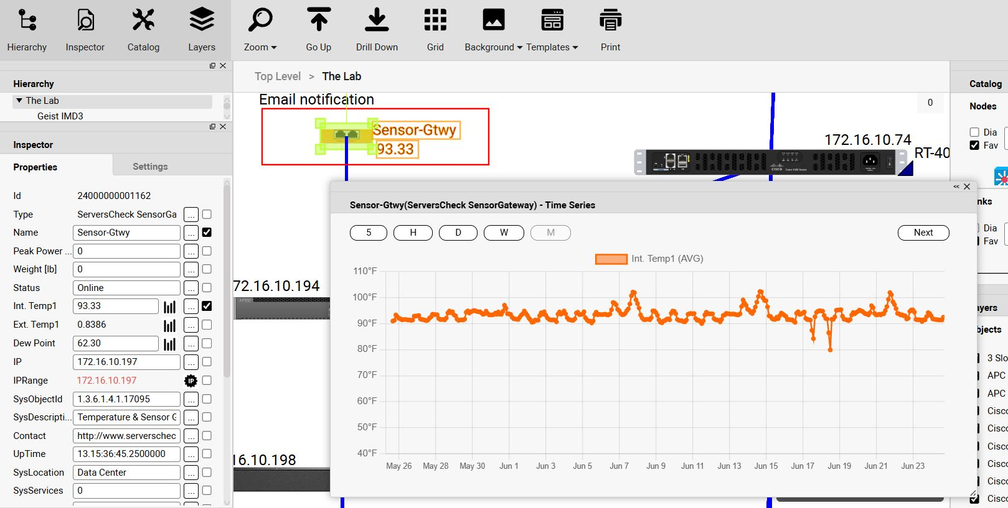Click the Sensor-Gtwy label on canvas
Screen dimensions: 1008x508
[415, 130]
